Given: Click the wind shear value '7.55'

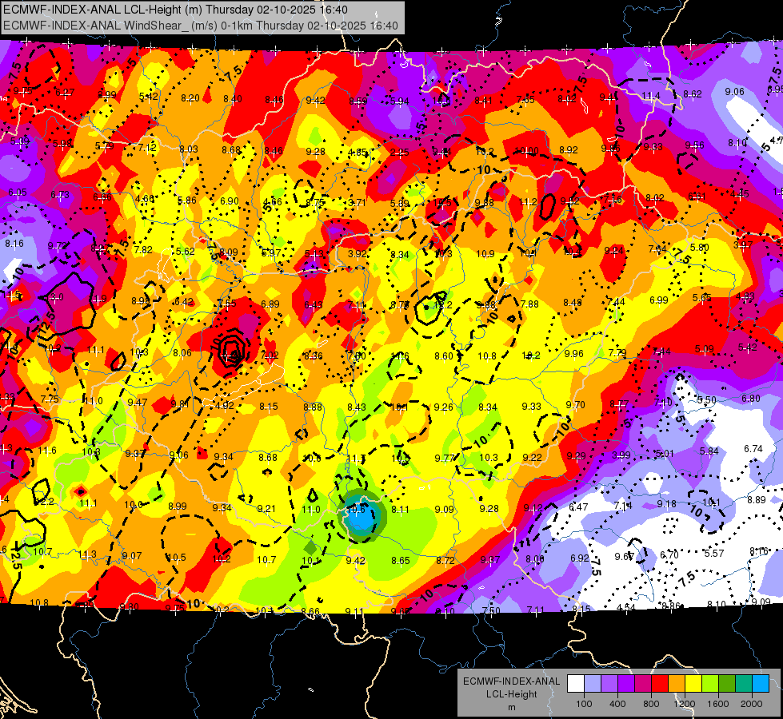Looking at the screenshot, I should [x=227, y=303].
